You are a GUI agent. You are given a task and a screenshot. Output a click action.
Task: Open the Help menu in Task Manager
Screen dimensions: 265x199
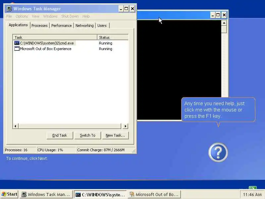click(86, 16)
